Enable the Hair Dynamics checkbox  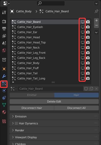tap(16, 123)
